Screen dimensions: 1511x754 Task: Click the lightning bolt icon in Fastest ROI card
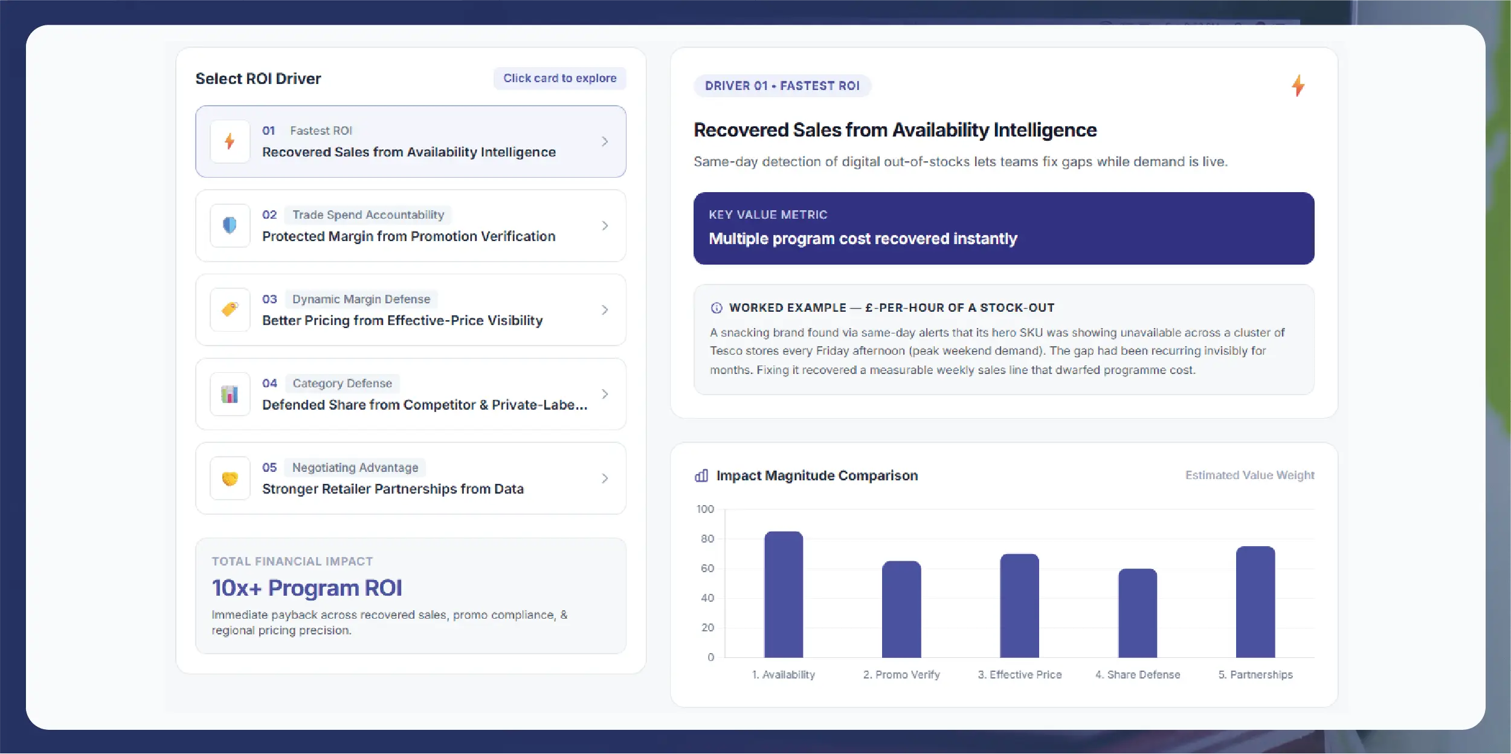point(230,141)
